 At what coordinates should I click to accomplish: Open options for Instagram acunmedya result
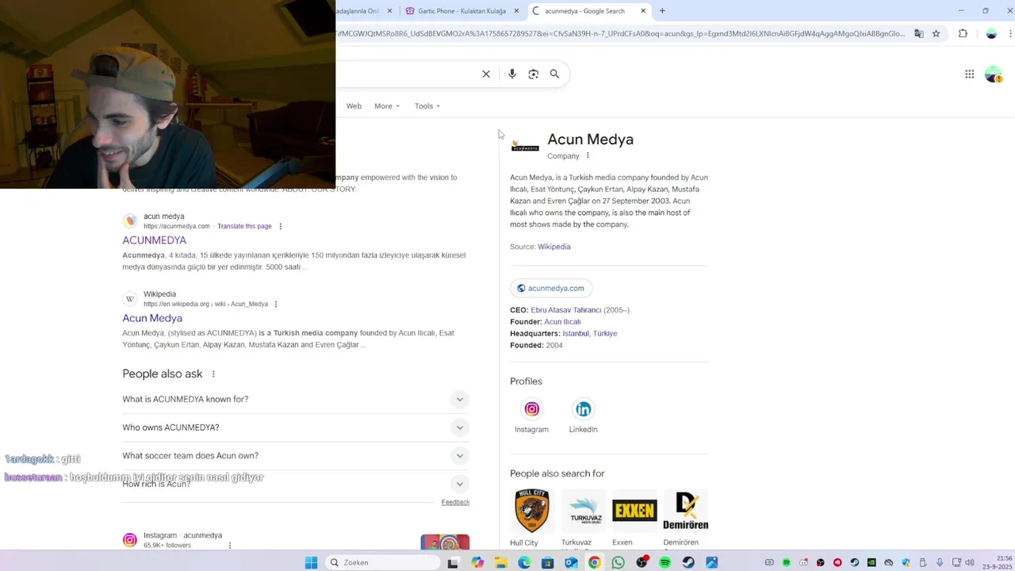click(230, 546)
